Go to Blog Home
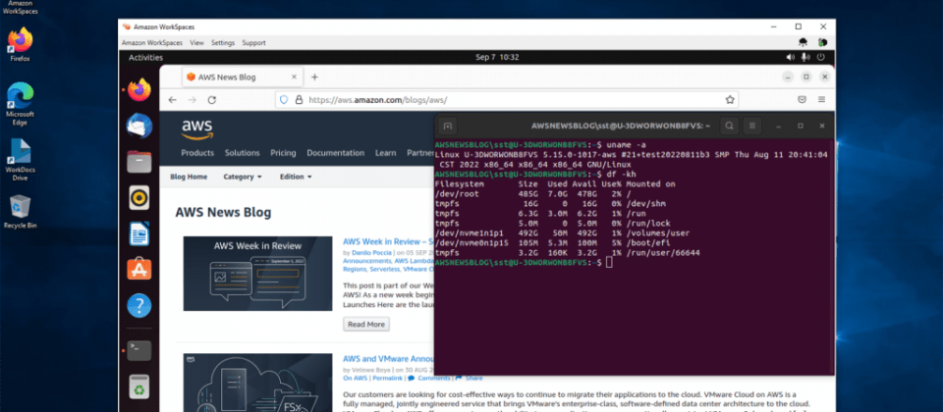 coord(189,177)
